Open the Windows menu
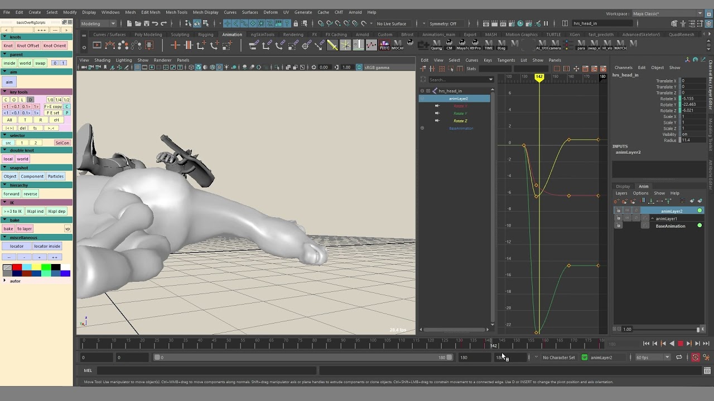Viewport: 714px width, 401px height. pyautogui.click(x=110, y=12)
